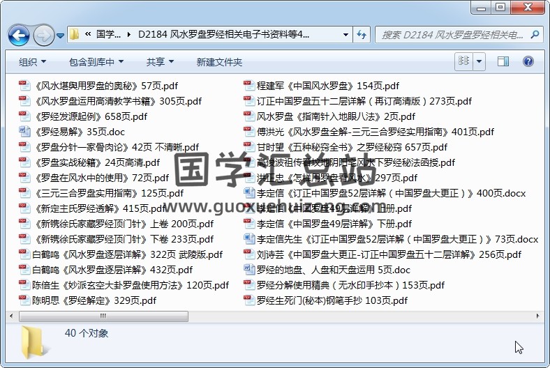
Task: Select PDF icon of 《罗盘在风水中的使用》72页
Action: [24, 178]
